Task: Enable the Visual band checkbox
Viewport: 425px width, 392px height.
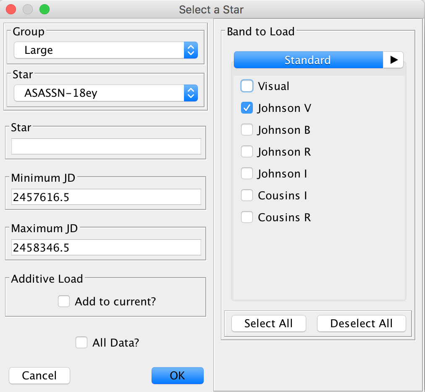Action: (247, 86)
